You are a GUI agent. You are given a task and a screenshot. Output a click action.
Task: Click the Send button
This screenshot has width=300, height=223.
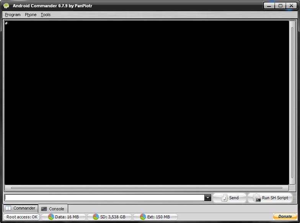coord(230,198)
